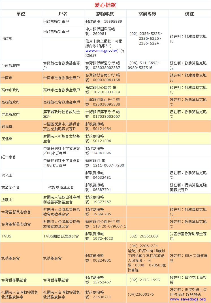Select the 劃撥帳號 column header
The height and width of the screenshot is (303, 211).
(x=105, y=14)
